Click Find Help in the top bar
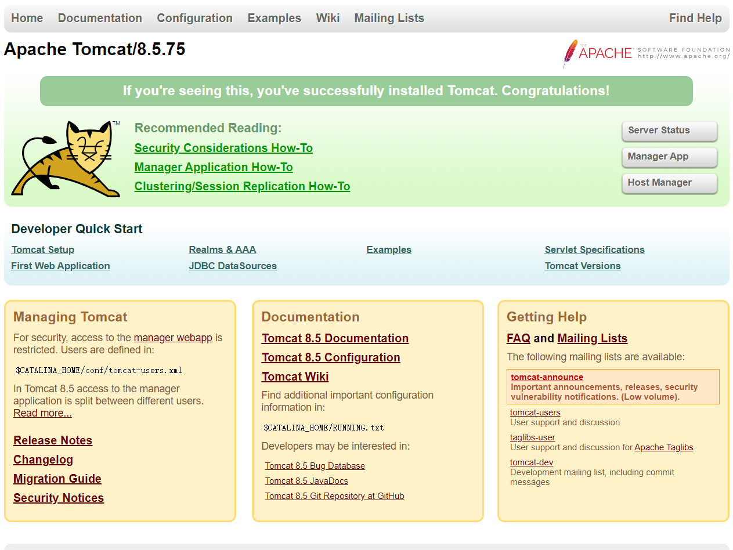Image resolution: width=733 pixels, height=550 pixels. (x=695, y=18)
